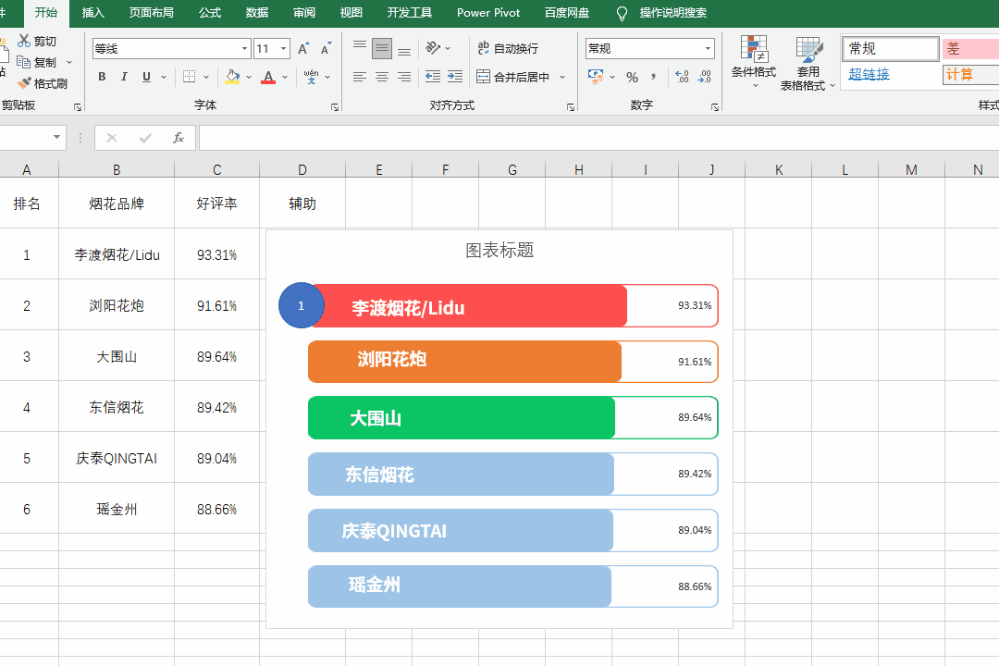Open font group dialog launcher
999x666 pixels.
tap(335, 107)
